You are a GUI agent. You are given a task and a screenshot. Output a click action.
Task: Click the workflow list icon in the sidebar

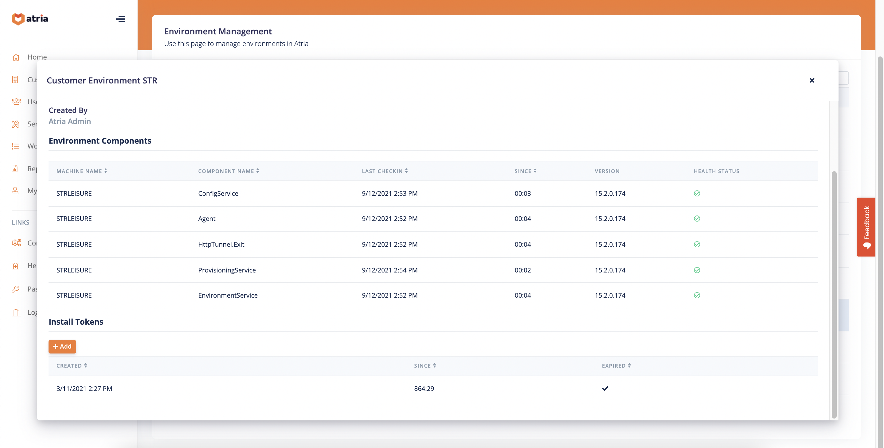click(x=16, y=146)
